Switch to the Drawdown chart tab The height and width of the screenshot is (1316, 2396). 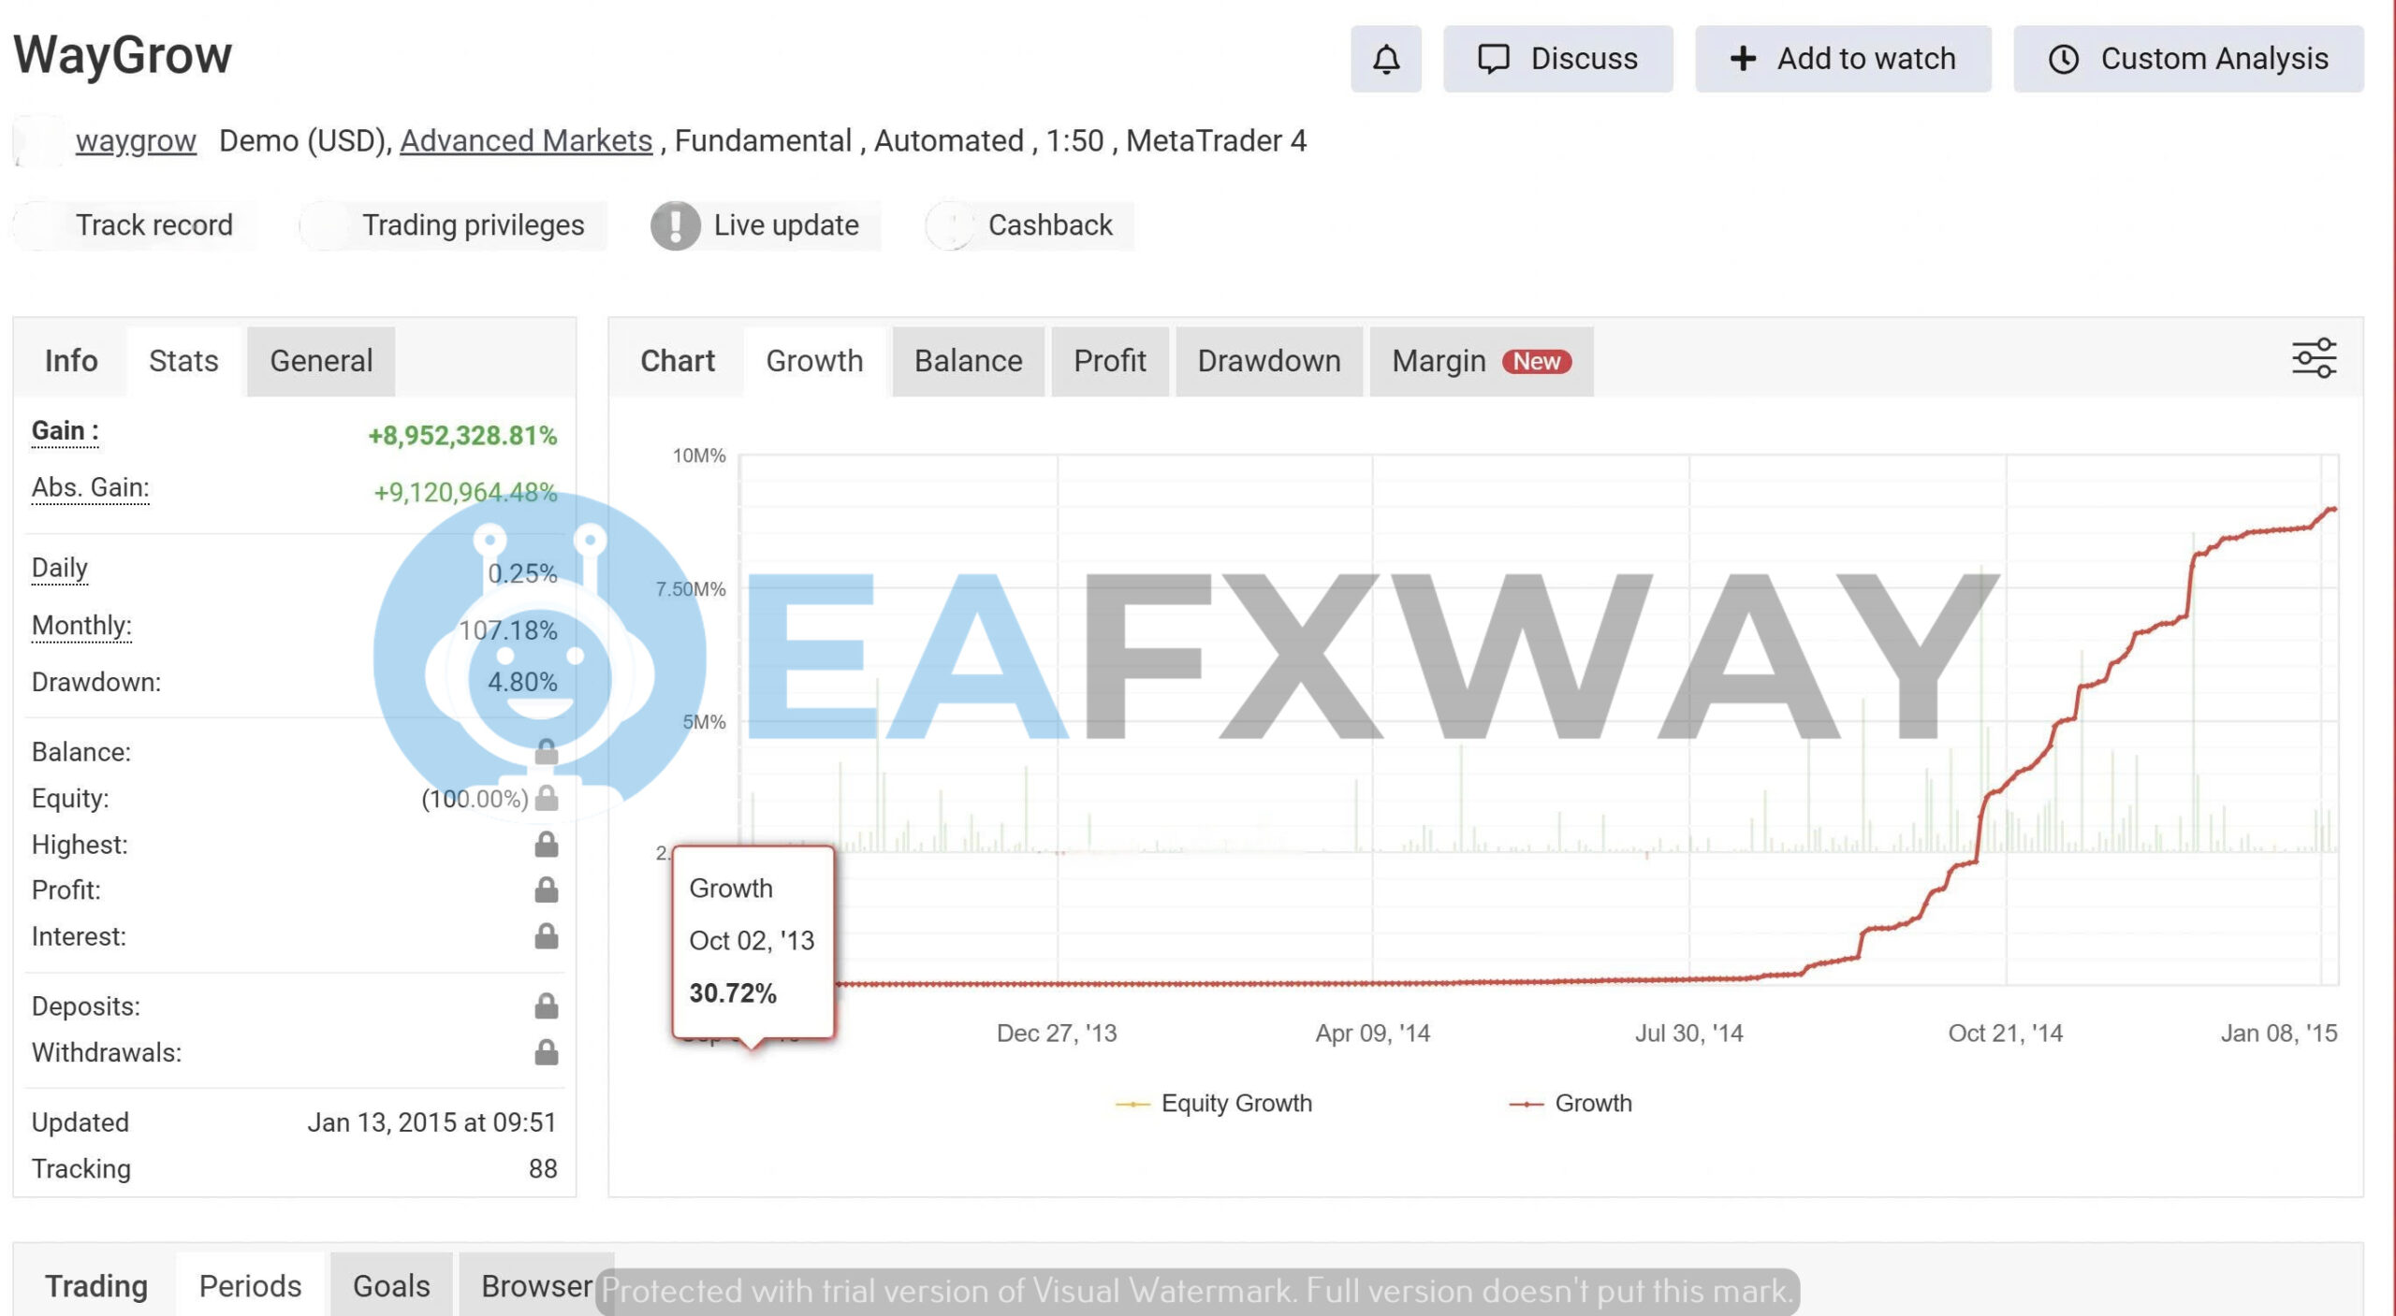(x=1268, y=361)
